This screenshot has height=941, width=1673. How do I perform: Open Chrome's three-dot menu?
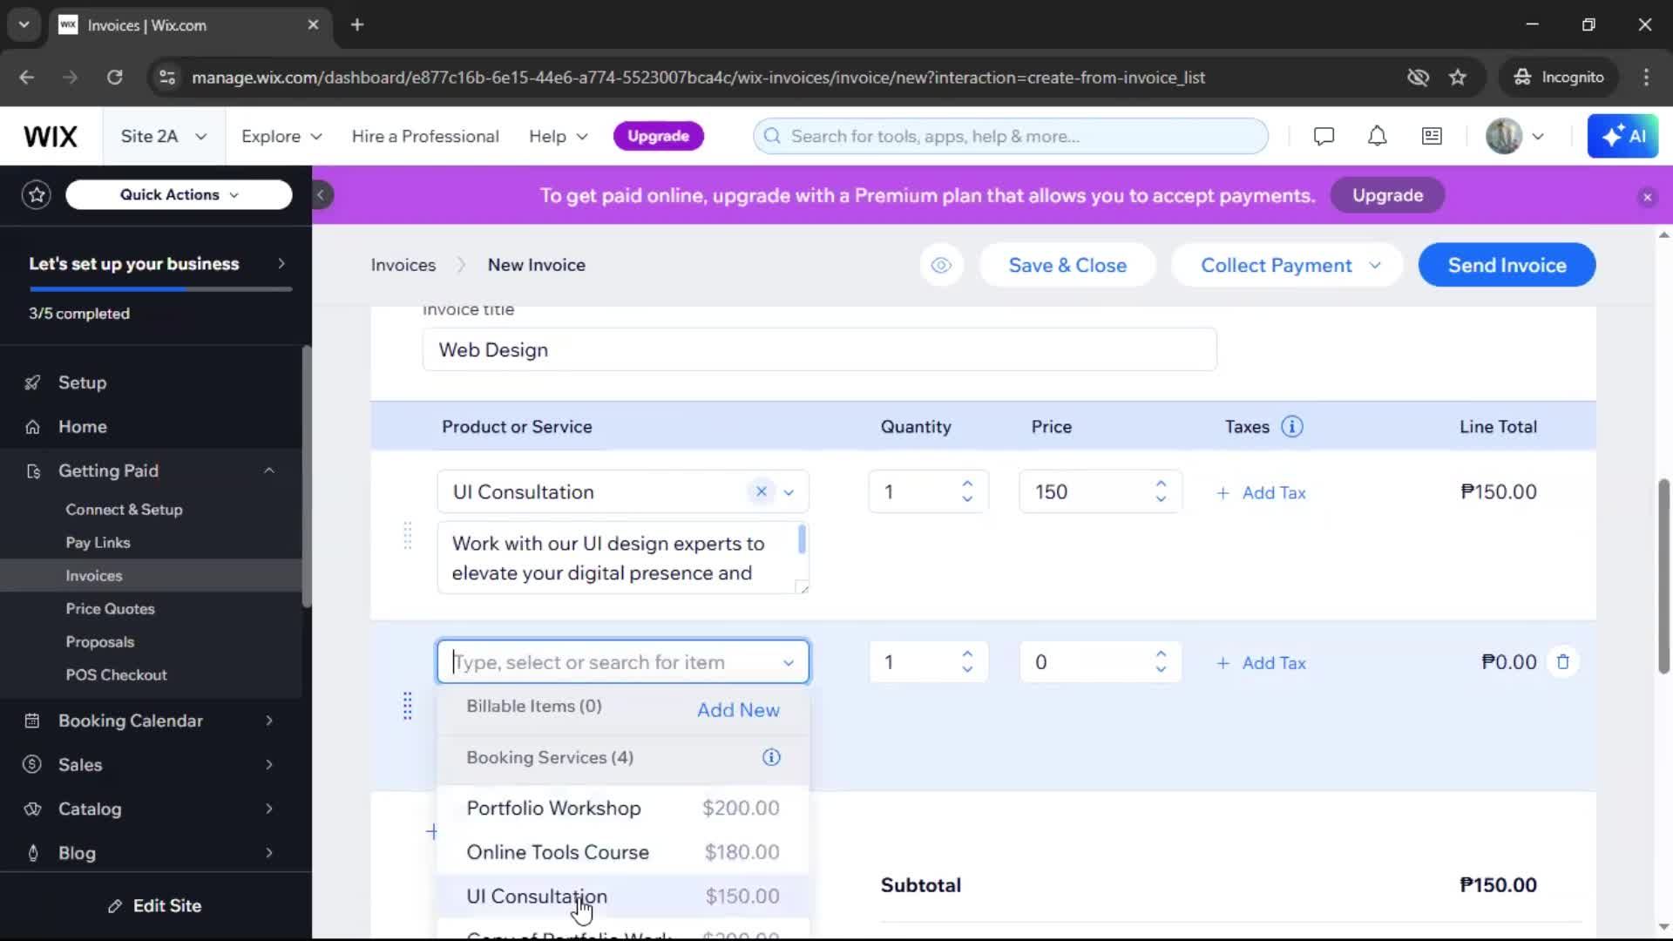[x=1646, y=77]
